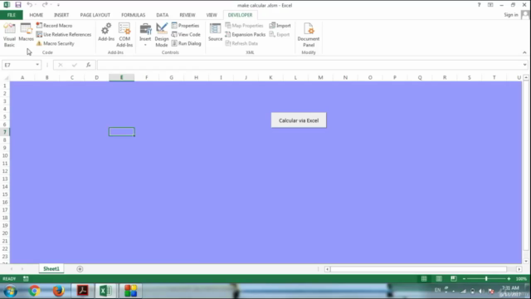Select all cells with corner button
Viewport: 531px width, 299px height.
(5, 77)
